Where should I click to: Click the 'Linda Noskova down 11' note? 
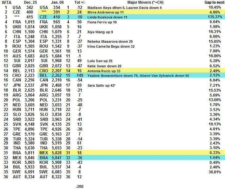(x=106, y=17)
